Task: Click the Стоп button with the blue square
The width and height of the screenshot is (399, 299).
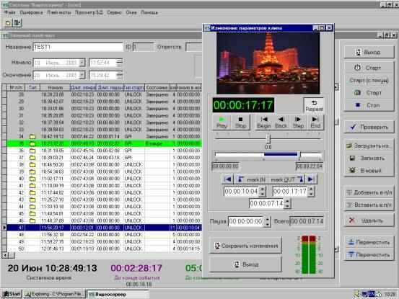Action: click(x=369, y=105)
